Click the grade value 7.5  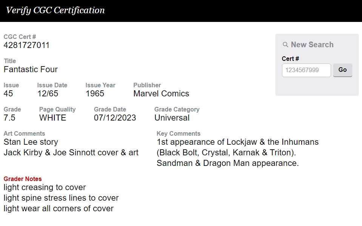click(x=9, y=118)
